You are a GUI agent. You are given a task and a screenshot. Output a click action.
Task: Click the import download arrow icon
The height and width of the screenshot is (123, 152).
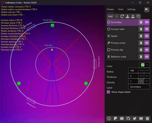(127, 16)
